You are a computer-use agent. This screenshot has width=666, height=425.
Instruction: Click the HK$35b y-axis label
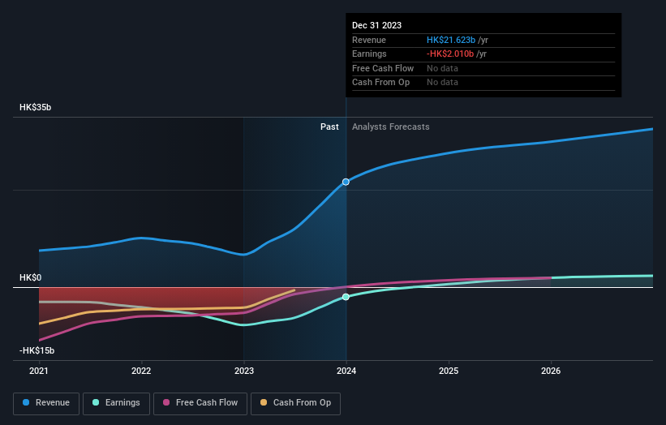(35, 107)
